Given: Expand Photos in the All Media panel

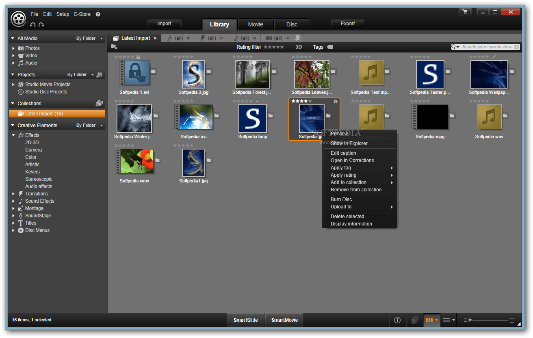Looking at the screenshot, I should point(13,48).
